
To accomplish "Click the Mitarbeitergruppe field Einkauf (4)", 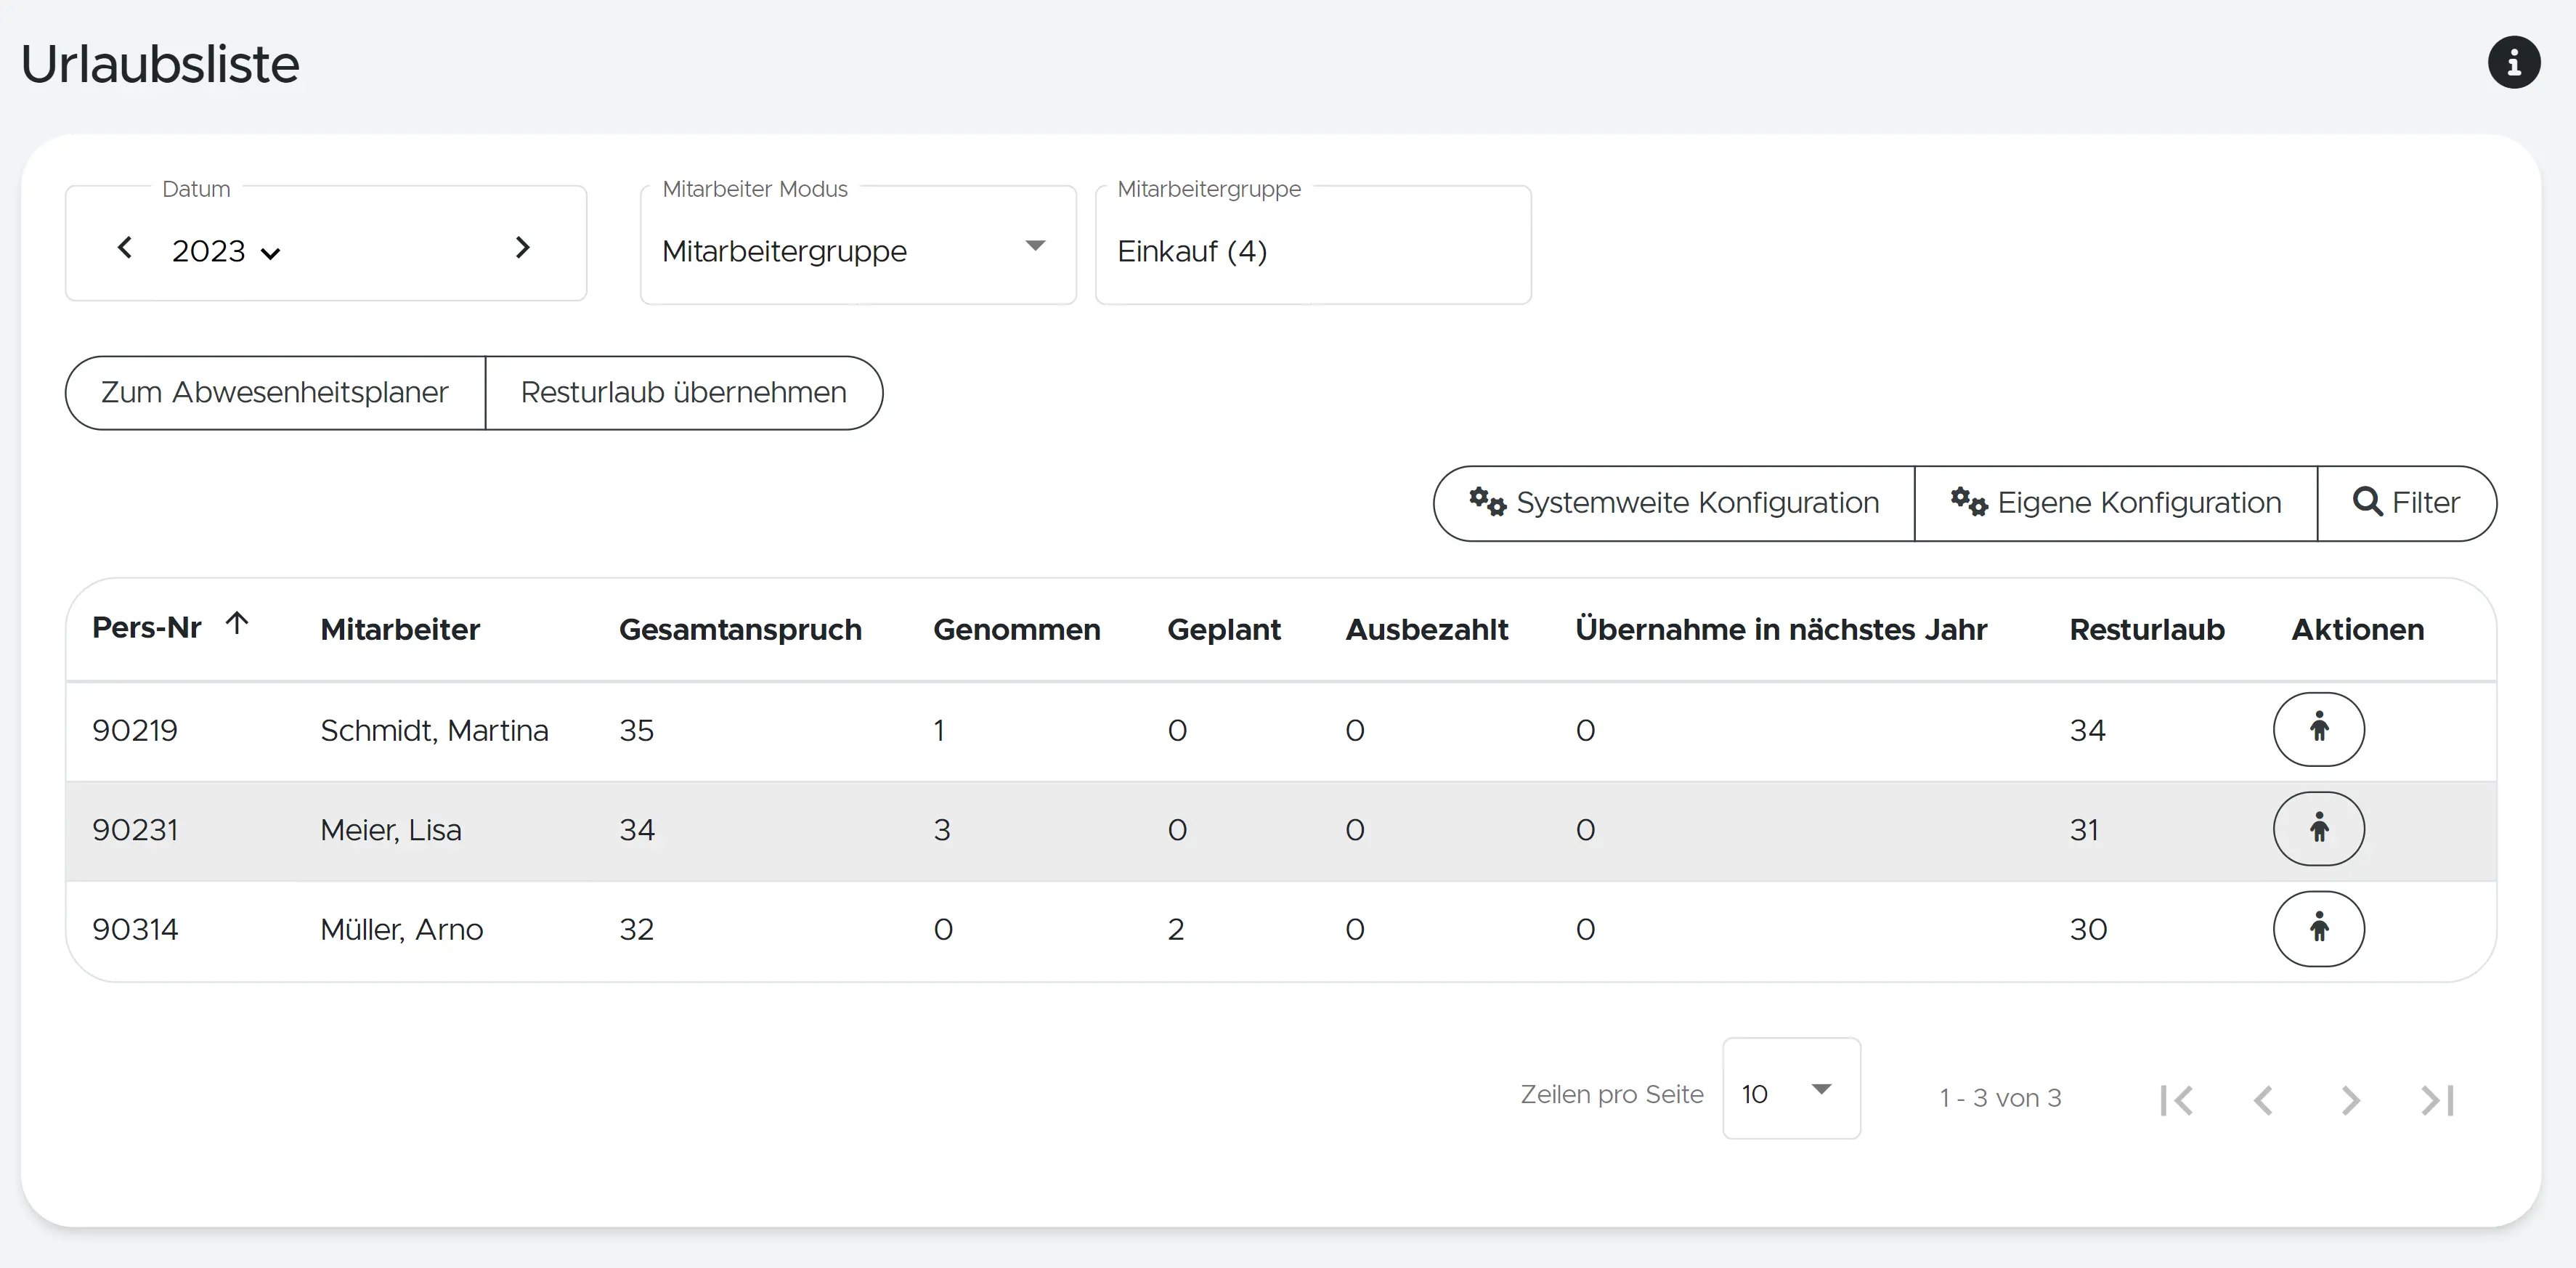I will click(x=1312, y=251).
